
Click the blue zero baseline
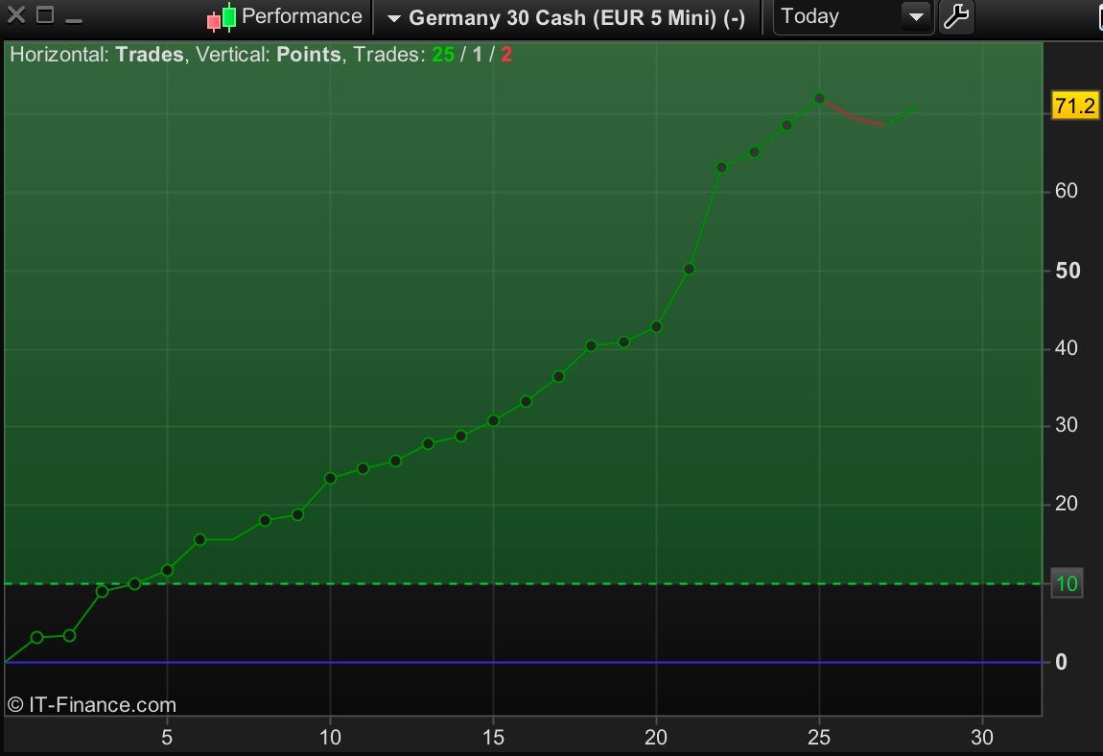coord(523,662)
